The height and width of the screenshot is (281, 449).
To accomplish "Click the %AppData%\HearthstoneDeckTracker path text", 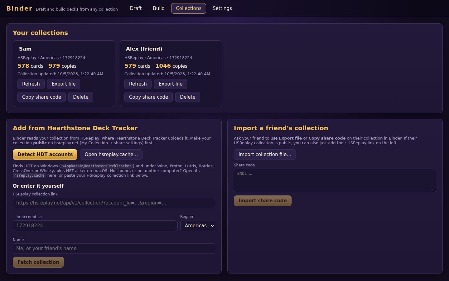I will [x=97, y=166].
